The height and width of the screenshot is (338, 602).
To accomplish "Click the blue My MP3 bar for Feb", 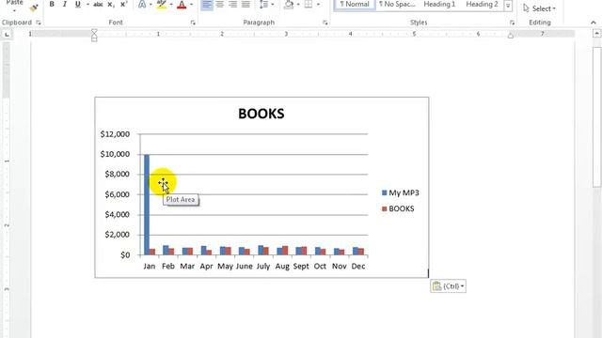I will tap(166, 250).
